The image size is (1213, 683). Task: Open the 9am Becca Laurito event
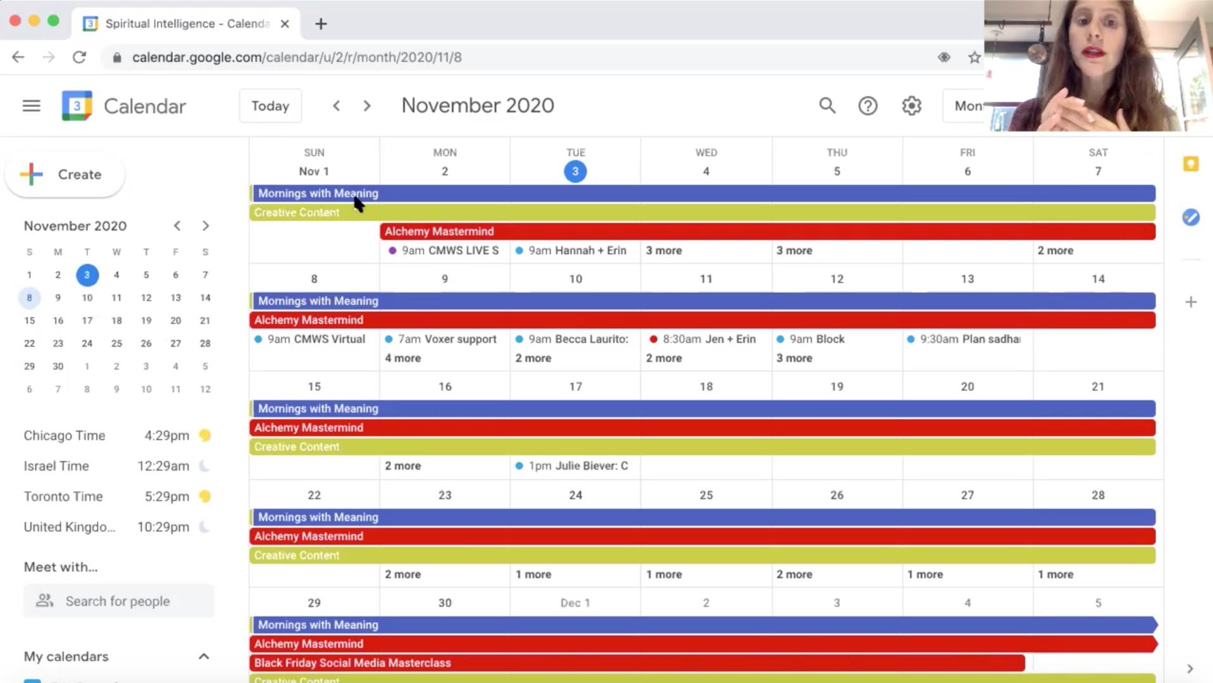click(x=575, y=339)
